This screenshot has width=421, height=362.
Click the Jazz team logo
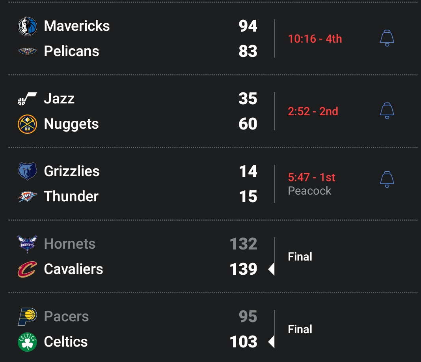click(x=27, y=99)
